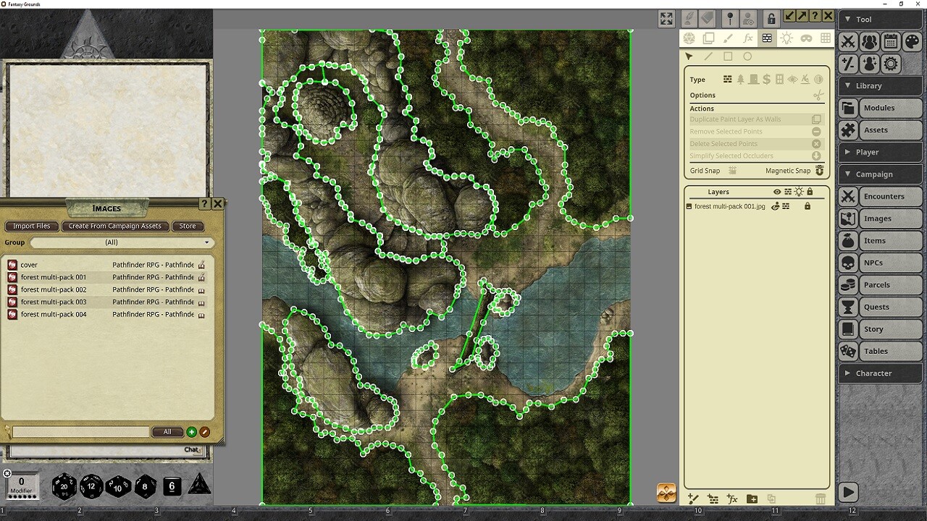927x521 pixels.
Task: Open the Items sidebar record
Action: tap(880, 240)
